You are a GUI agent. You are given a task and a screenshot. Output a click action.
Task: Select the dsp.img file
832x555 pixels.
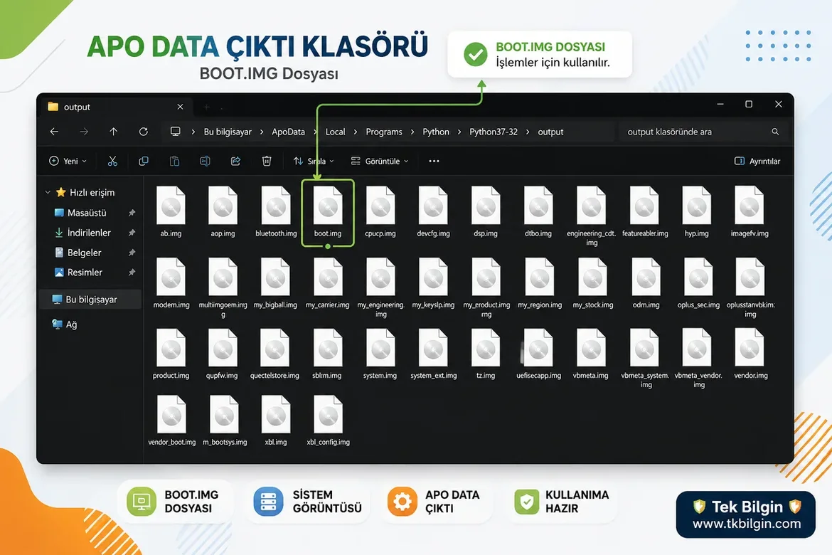[x=486, y=211]
